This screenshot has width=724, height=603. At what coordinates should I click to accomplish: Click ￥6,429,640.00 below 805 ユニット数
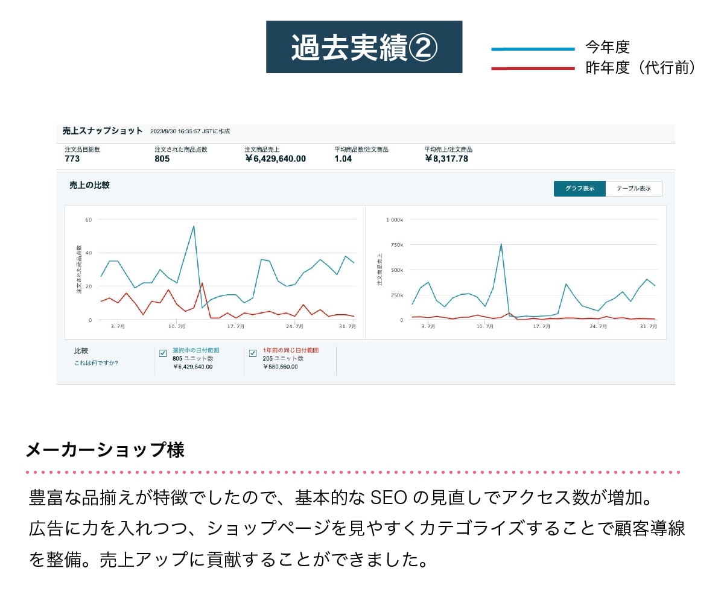click(x=192, y=367)
